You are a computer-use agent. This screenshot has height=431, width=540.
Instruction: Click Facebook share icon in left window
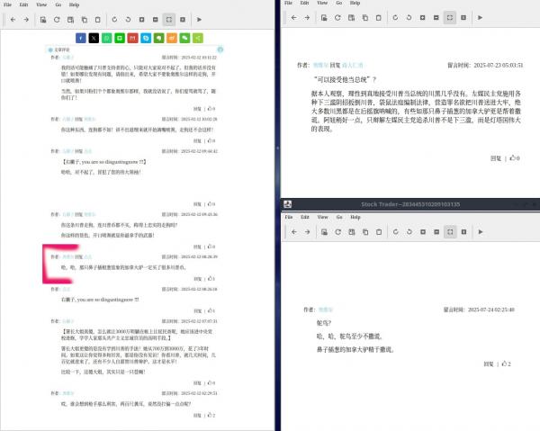click(x=79, y=39)
